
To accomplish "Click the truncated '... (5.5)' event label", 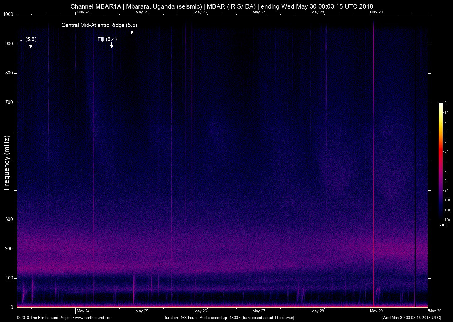I will pyautogui.click(x=28, y=39).
